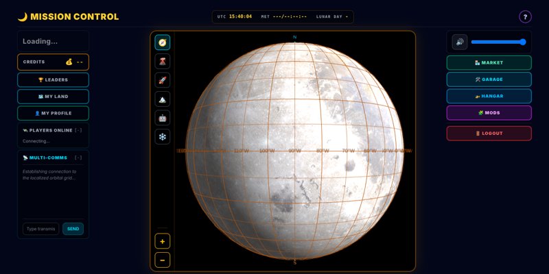Collapse the Players Online panel
549x274 pixels.
(x=78, y=130)
